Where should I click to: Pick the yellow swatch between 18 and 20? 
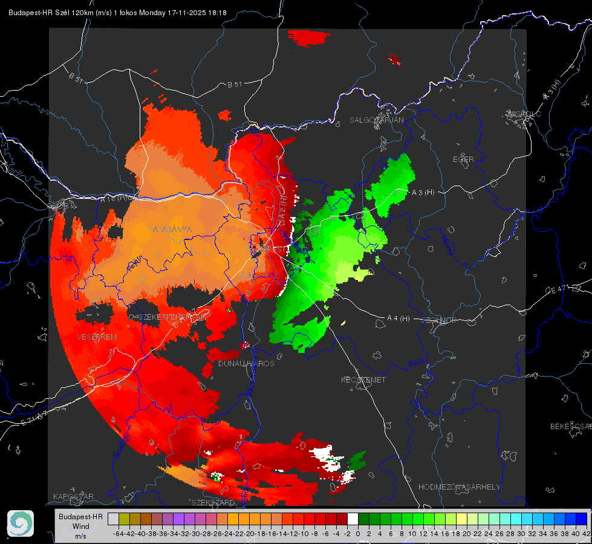tap(462, 519)
